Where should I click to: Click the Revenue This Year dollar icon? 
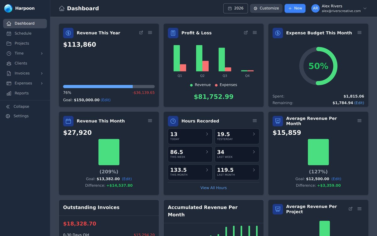click(68, 33)
